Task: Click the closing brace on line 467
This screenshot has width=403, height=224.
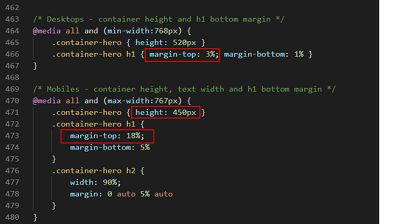Action: point(35,66)
